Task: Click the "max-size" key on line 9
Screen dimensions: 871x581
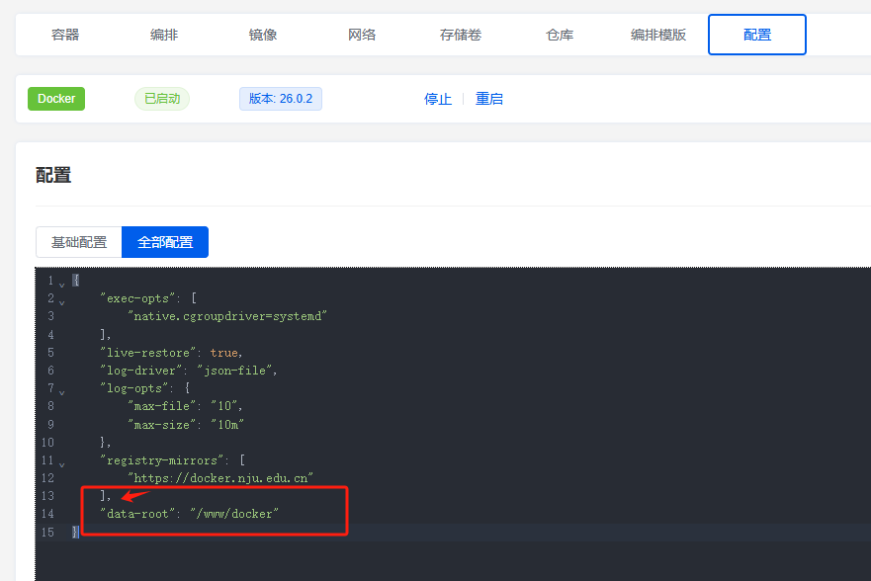Action: (x=162, y=425)
